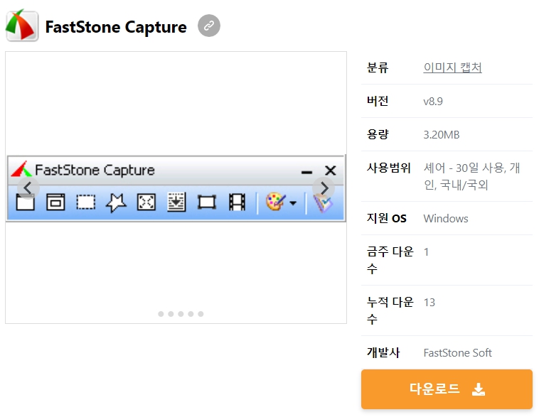Click the red-green FastStone icon in the screenshot title bar

coord(21,169)
